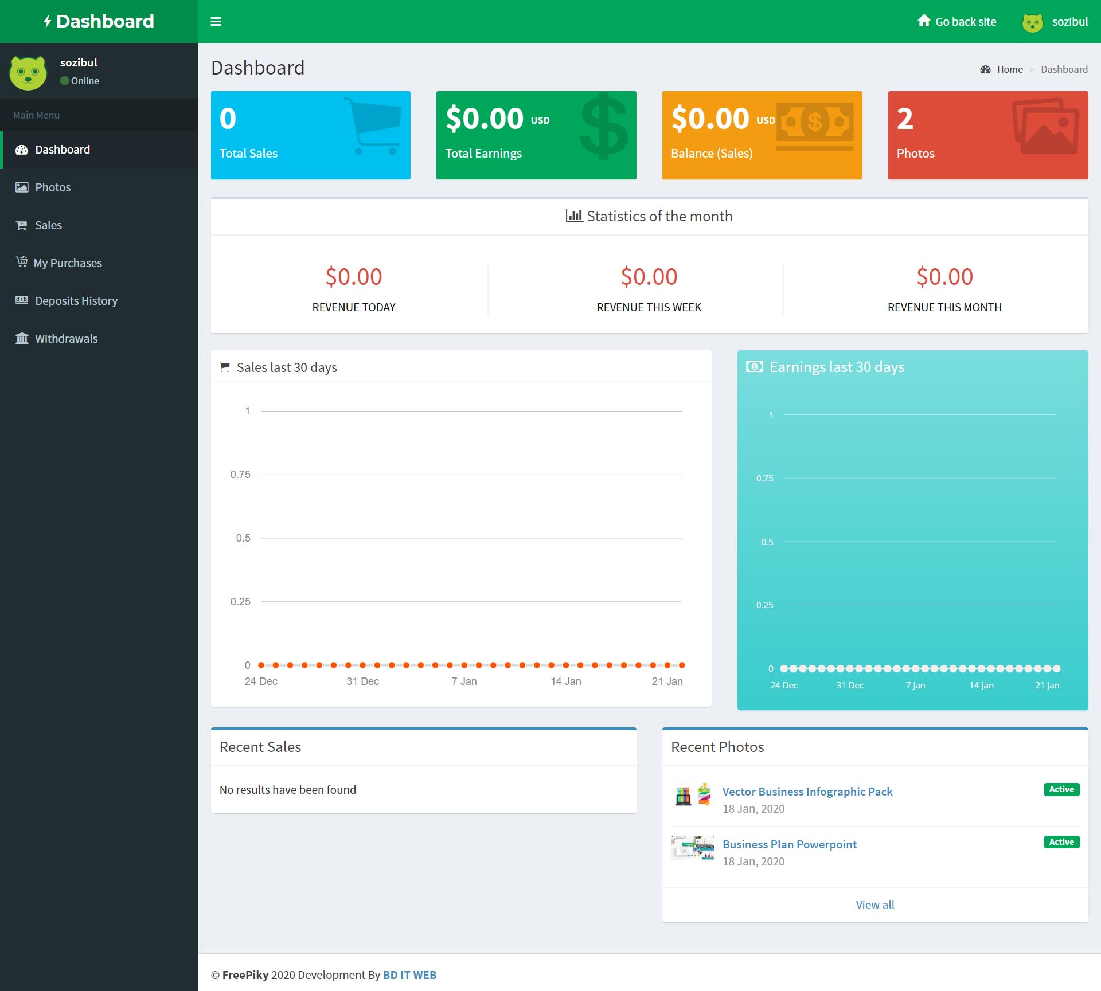The width and height of the screenshot is (1101, 991).
Task: Click My Purchases cart icon in sidebar
Action: (22, 263)
